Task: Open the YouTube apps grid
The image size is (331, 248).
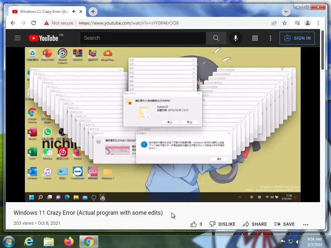Action: click(255, 38)
